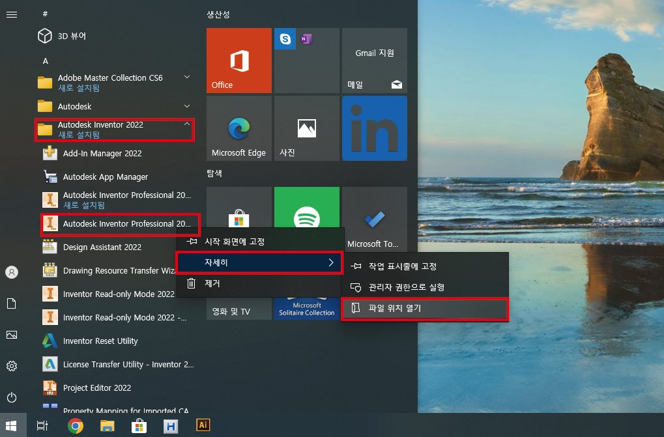The height and width of the screenshot is (437, 664).
Task: Click the # index header
Action: coord(46,14)
